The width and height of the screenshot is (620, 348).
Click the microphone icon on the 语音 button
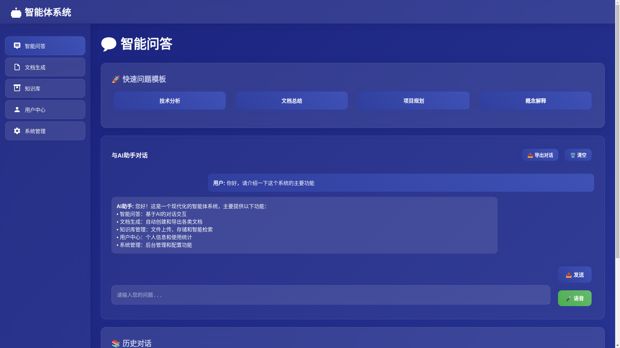point(569,298)
